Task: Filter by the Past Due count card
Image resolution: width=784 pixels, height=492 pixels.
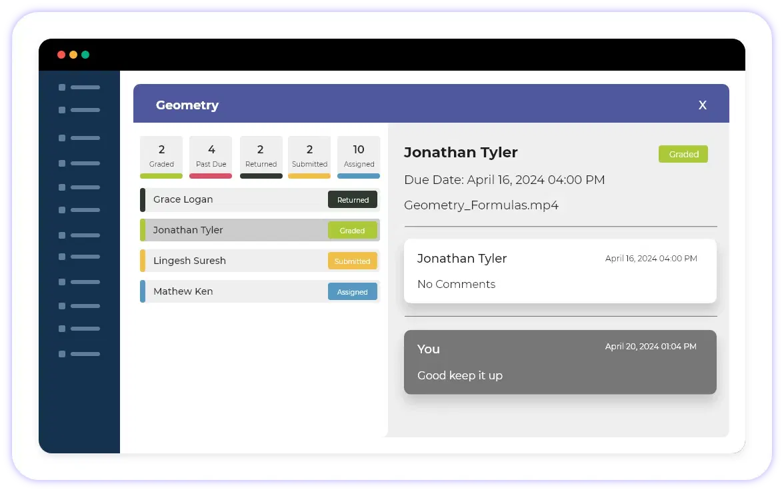Action: 211,157
